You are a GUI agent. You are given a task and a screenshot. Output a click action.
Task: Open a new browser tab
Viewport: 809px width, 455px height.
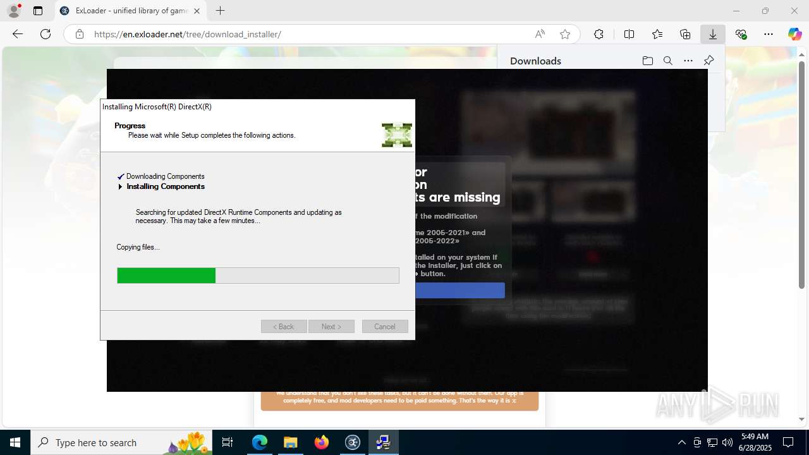[220, 11]
